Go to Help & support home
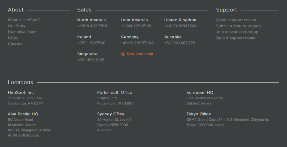 tap(236, 38)
